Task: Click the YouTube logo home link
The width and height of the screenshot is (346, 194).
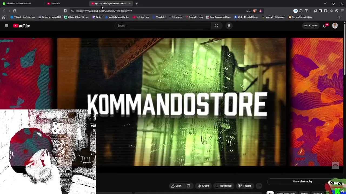Action: click(21, 26)
